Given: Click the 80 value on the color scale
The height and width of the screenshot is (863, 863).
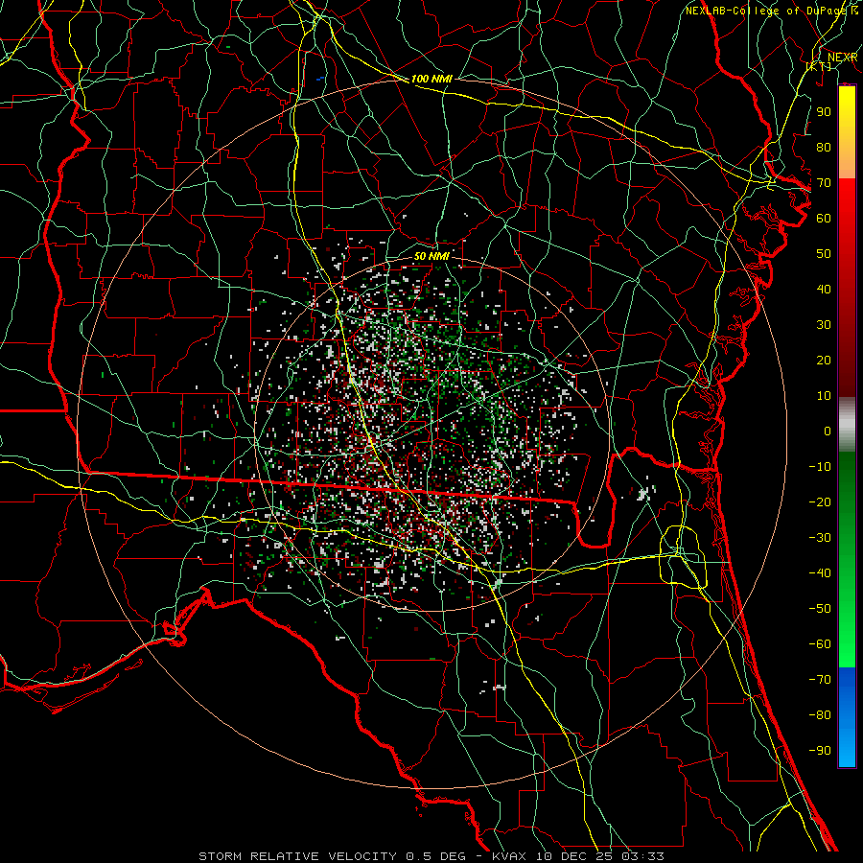Looking at the screenshot, I should pos(824,148).
